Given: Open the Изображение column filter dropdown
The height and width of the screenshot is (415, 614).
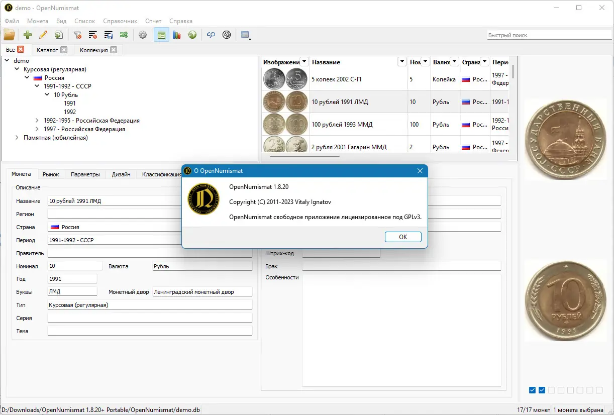Looking at the screenshot, I should pos(304,62).
